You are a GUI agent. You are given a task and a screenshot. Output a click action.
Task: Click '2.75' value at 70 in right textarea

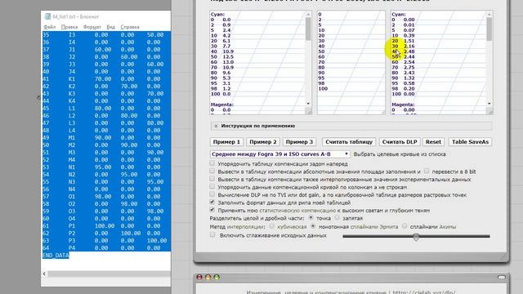tap(409, 67)
